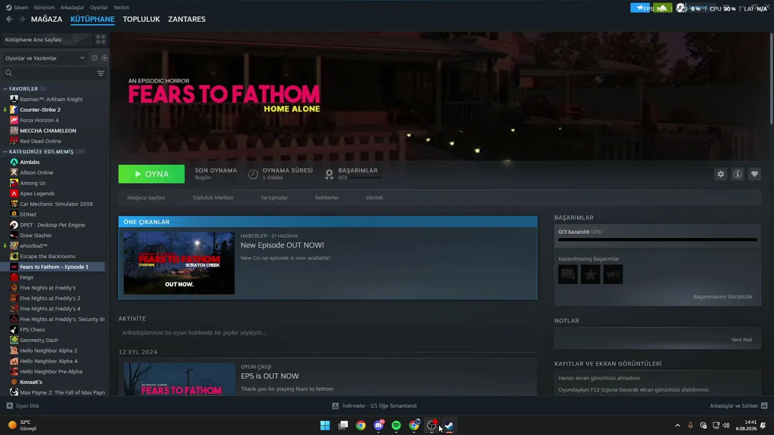This screenshot has height=435, width=774.
Task: Open downloads icon in the bottom bar
Action: [x=335, y=406]
